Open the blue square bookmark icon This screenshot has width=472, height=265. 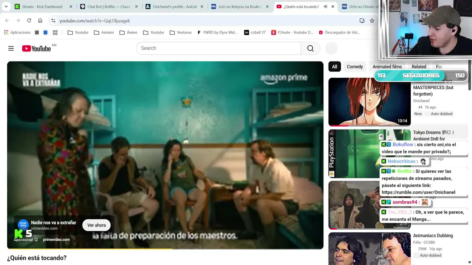tap(45, 32)
